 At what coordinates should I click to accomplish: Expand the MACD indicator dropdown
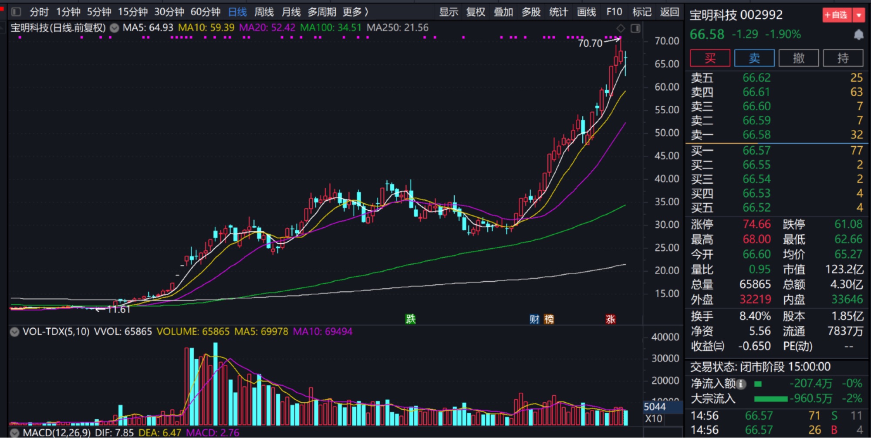pos(14,433)
